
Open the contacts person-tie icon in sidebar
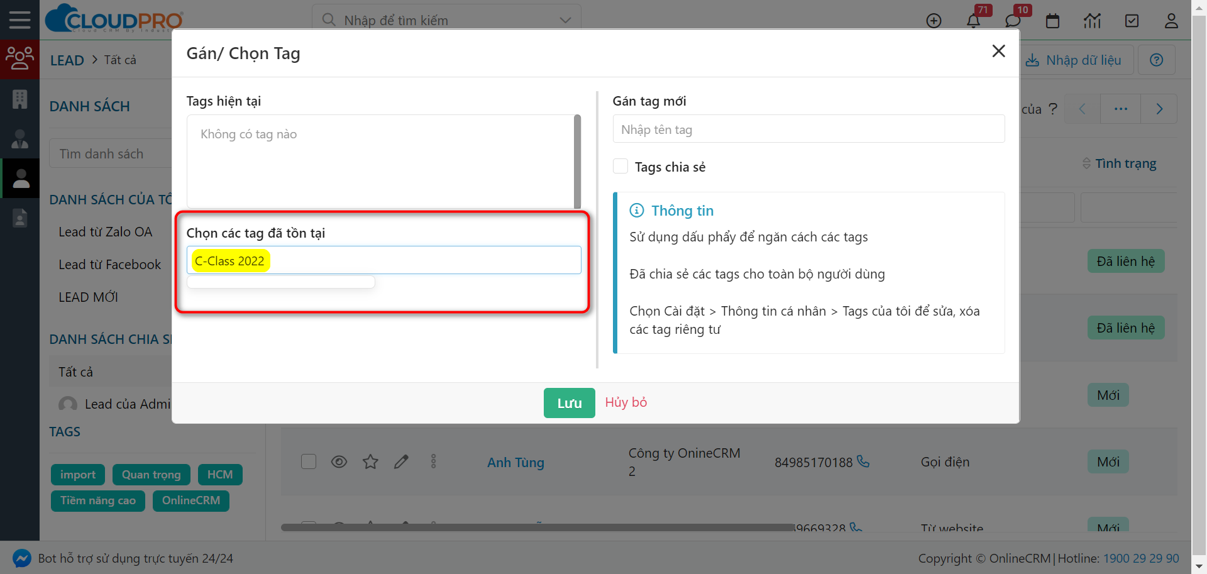[19, 139]
